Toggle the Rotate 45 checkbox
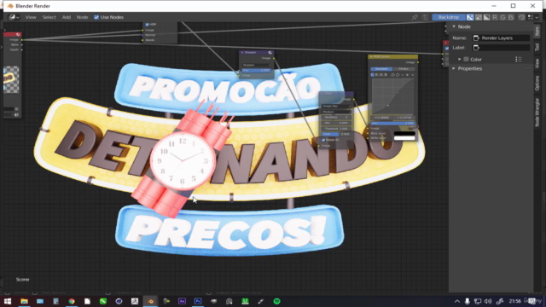The height and width of the screenshot is (307, 546). (323, 140)
